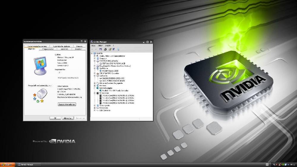
Task: Click OK in Systemeigenschaften
Action: (x=55, y=118)
